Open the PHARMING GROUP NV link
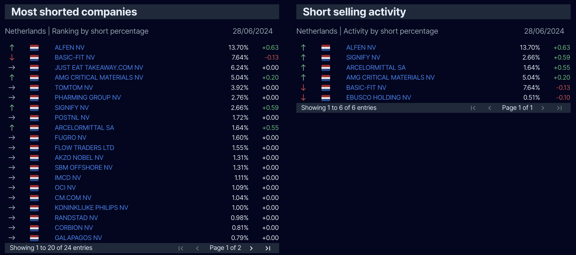Viewport: 576px width, 255px height. (x=88, y=98)
